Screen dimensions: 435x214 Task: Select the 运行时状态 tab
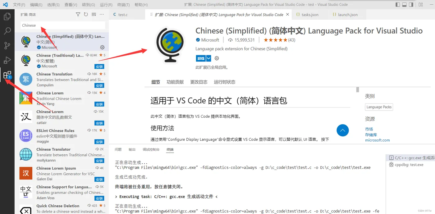(x=225, y=82)
